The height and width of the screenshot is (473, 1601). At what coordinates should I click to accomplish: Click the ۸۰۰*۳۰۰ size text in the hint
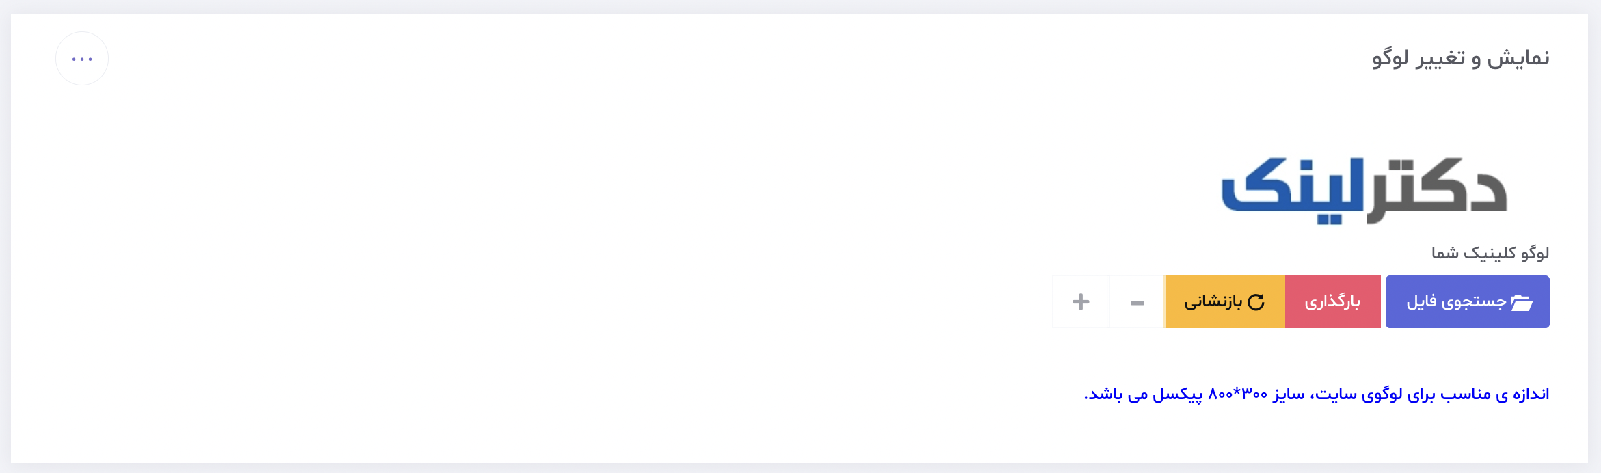(x=1238, y=394)
